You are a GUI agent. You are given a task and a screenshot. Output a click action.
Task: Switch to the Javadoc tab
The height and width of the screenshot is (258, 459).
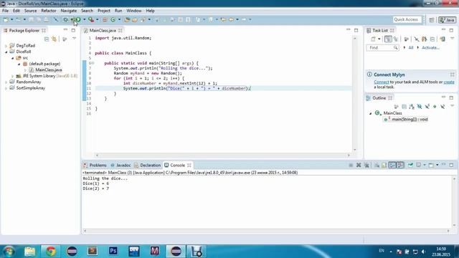120,166
